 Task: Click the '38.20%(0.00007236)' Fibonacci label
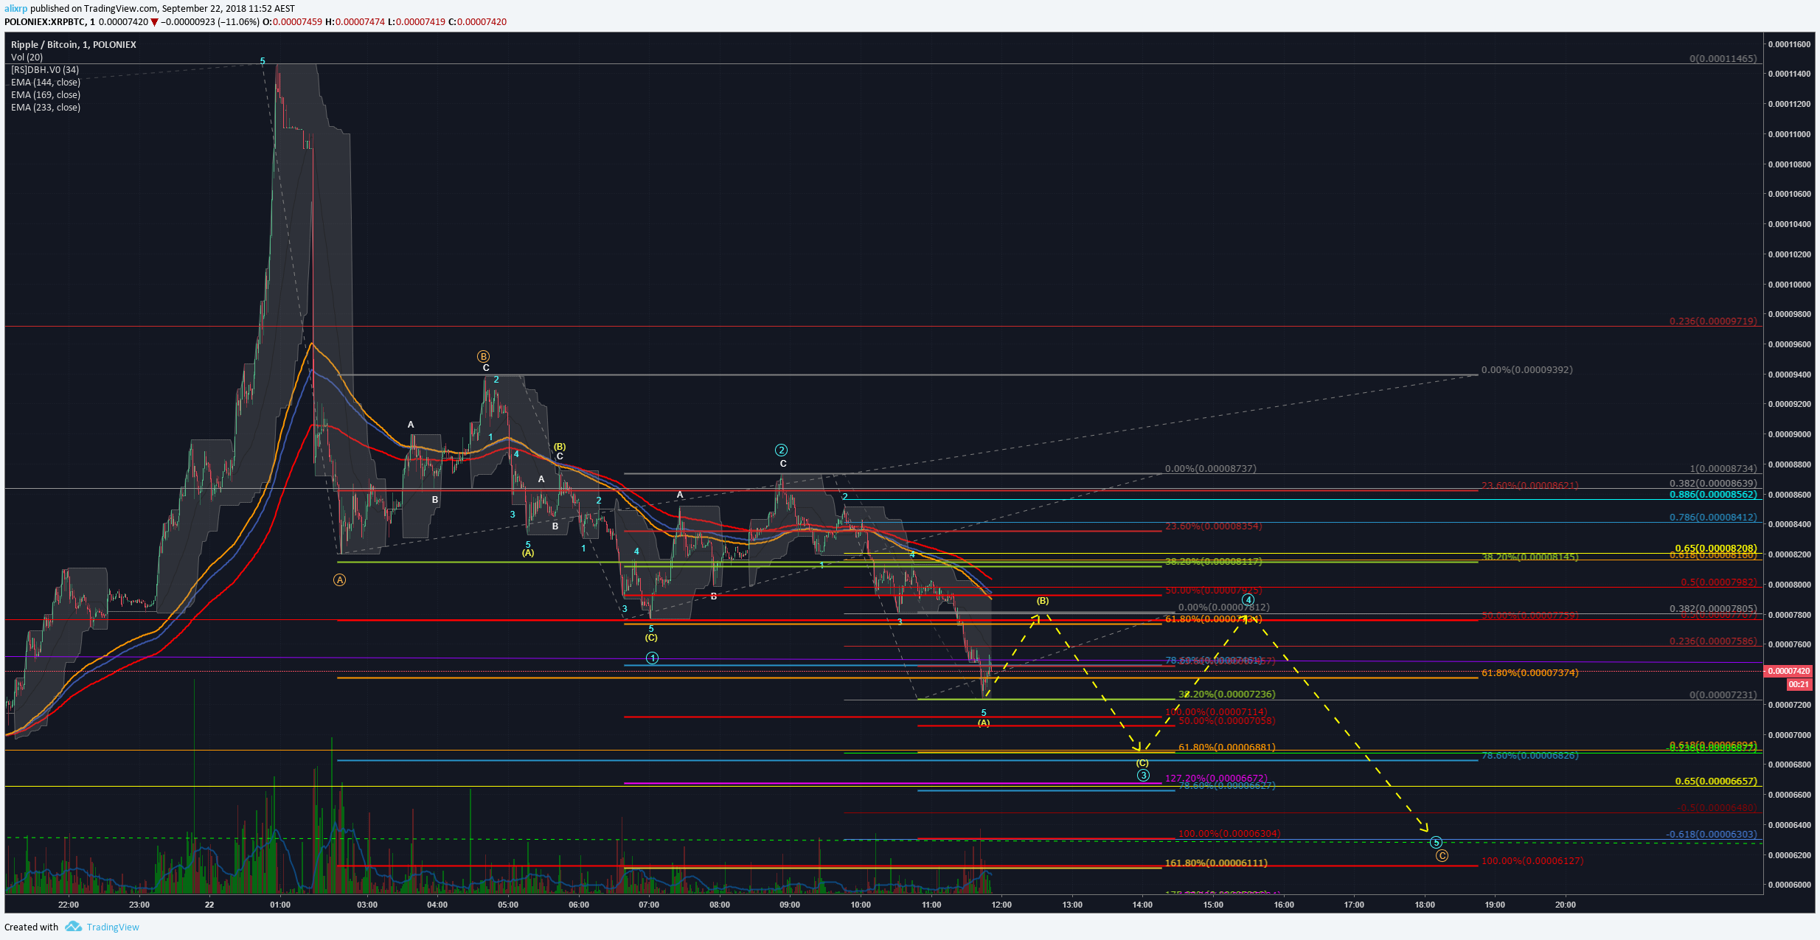(x=1227, y=694)
